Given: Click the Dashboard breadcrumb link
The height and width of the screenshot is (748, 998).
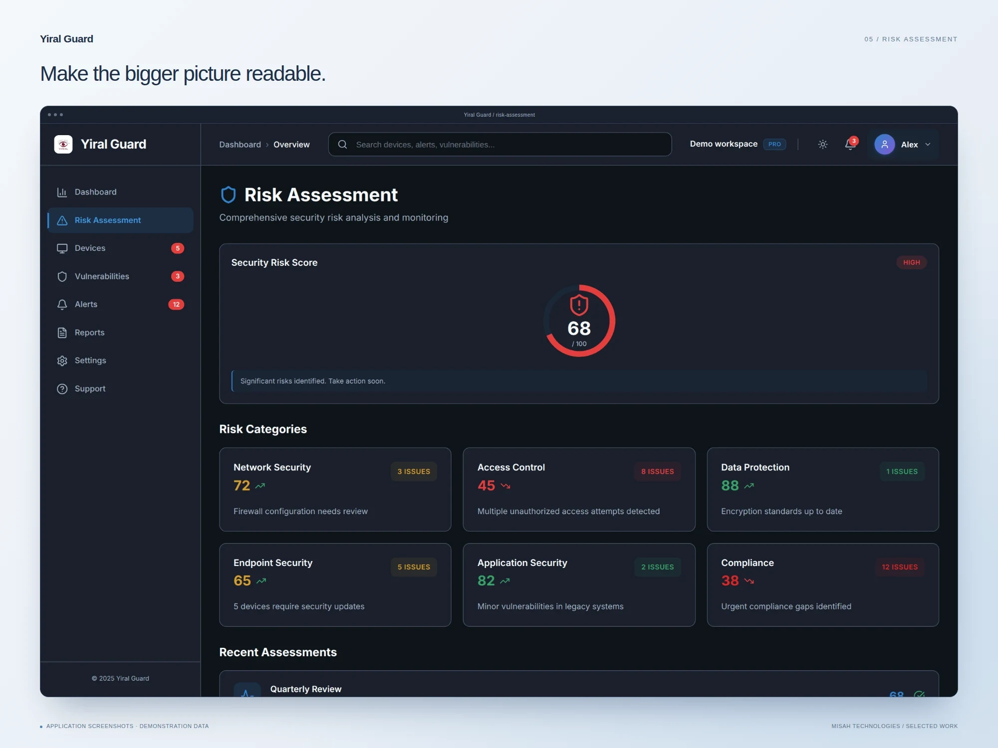Looking at the screenshot, I should [x=240, y=145].
